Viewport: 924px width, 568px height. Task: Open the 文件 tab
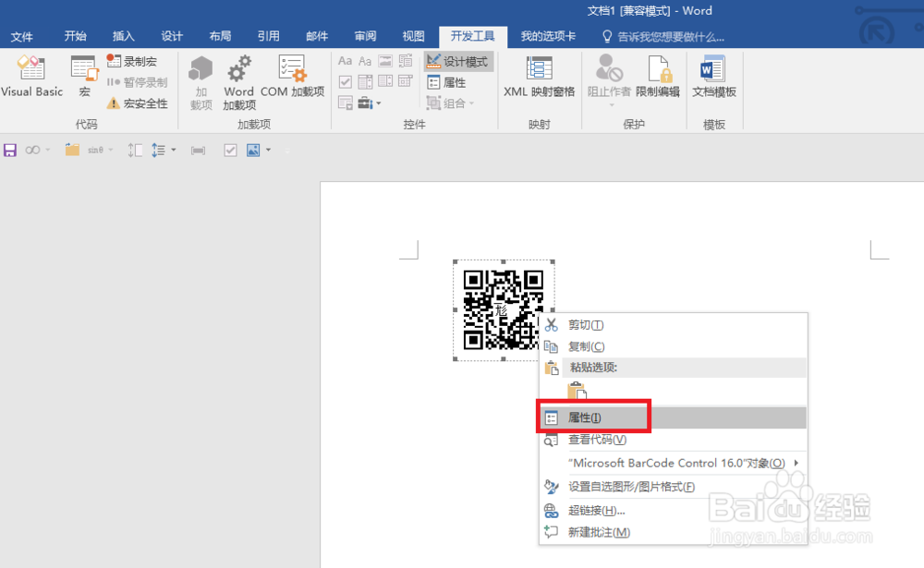pos(22,37)
